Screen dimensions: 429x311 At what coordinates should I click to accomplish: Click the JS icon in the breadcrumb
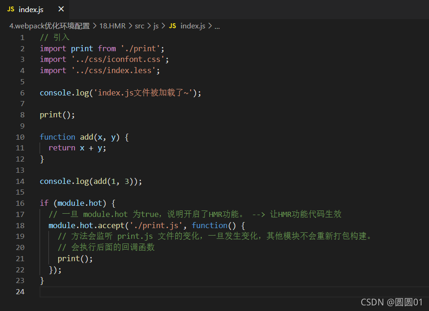172,26
